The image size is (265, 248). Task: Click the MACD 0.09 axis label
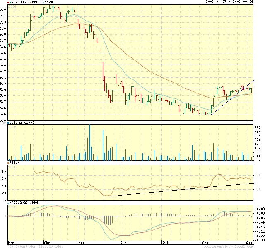click(260, 209)
